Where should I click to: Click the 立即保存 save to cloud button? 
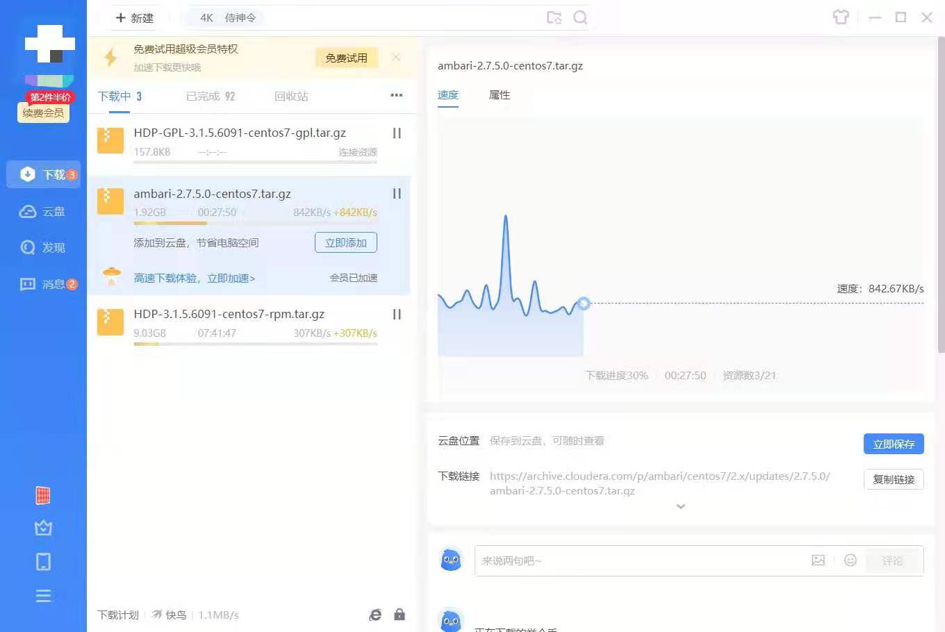pos(894,444)
